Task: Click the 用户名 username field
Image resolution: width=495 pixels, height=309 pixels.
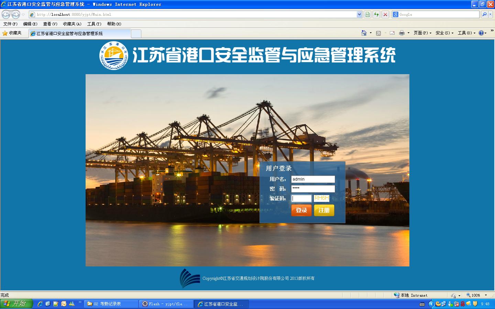Action: pyautogui.click(x=313, y=179)
